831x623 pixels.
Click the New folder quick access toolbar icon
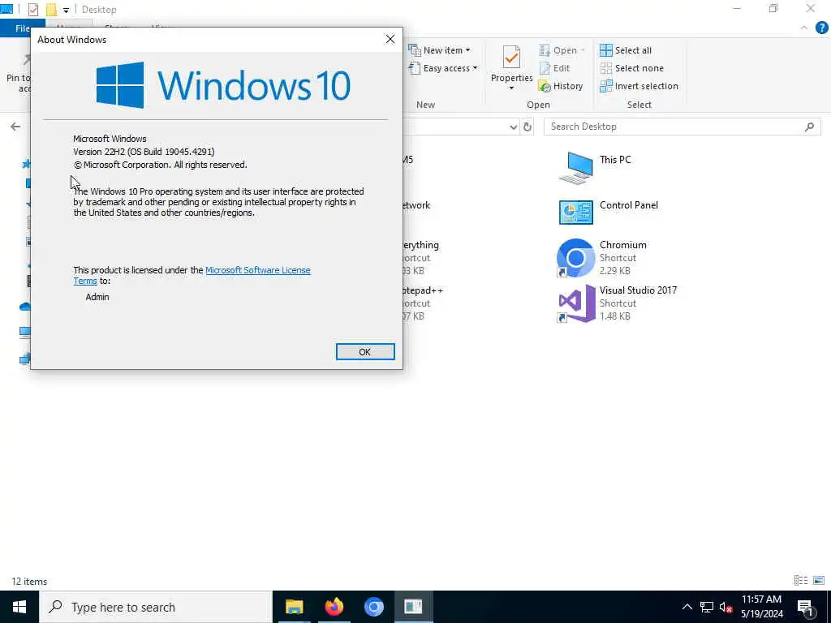(51, 10)
